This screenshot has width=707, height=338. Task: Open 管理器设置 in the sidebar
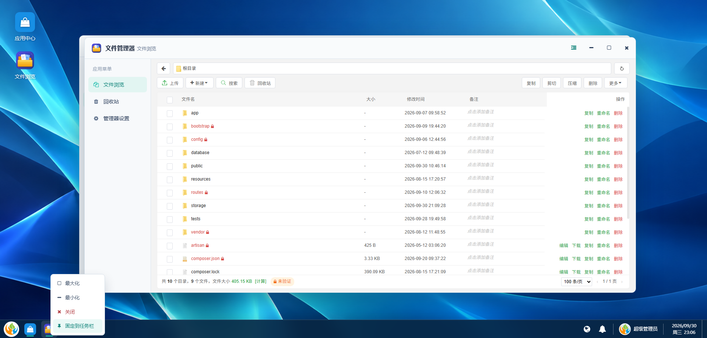pos(117,118)
